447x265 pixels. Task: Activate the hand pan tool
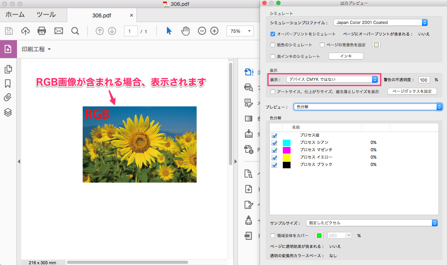point(185,31)
